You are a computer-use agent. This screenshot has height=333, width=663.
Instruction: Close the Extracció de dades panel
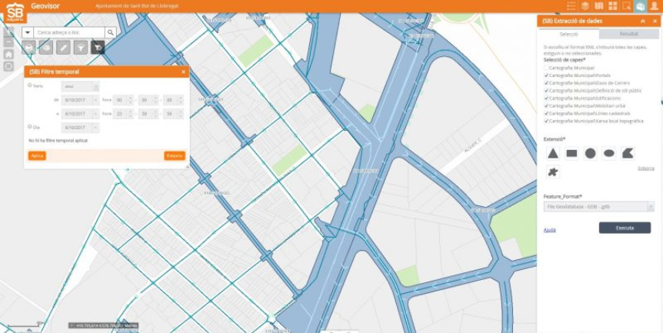[655, 21]
